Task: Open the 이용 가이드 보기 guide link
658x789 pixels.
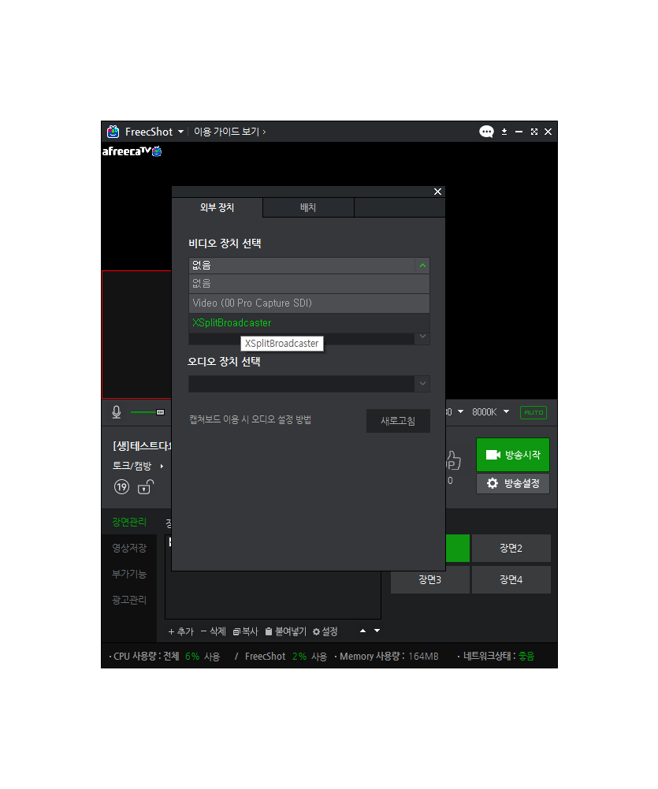Action: coord(230,132)
